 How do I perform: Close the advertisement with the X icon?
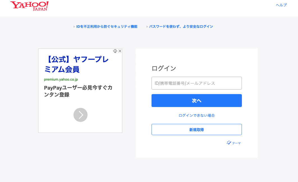(120, 51)
